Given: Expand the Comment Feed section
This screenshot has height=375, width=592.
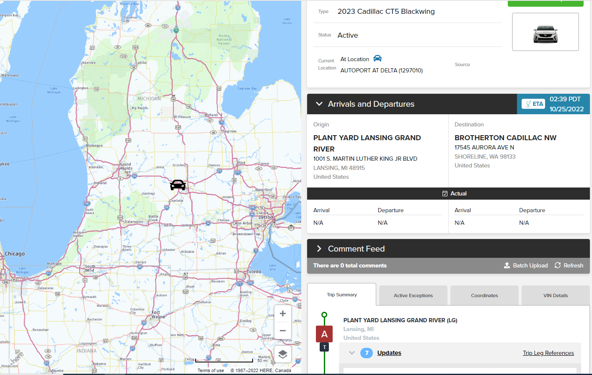Looking at the screenshot, I should click(319, 249).
